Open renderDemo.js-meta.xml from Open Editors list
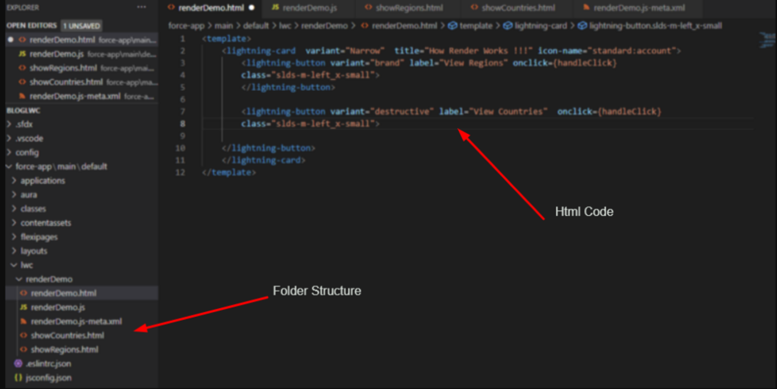 pos(75,96)
